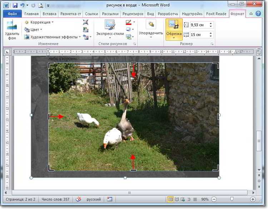Select the Формат tab

click(x=237, y=14)
